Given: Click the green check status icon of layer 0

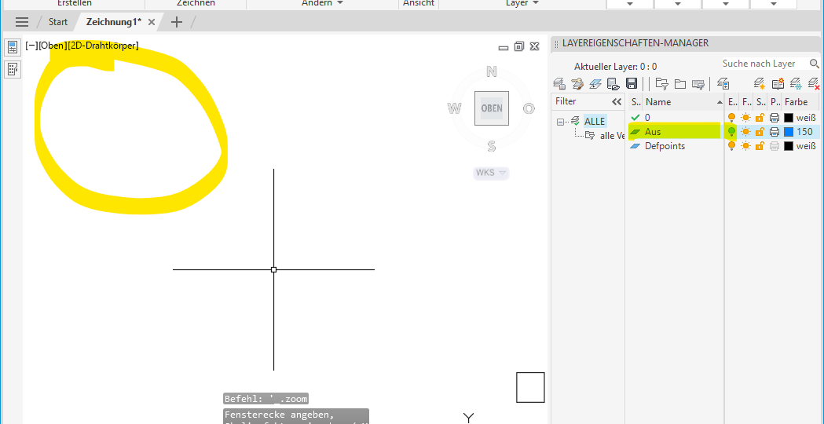Looking at the screenshot, I should 635,118.
